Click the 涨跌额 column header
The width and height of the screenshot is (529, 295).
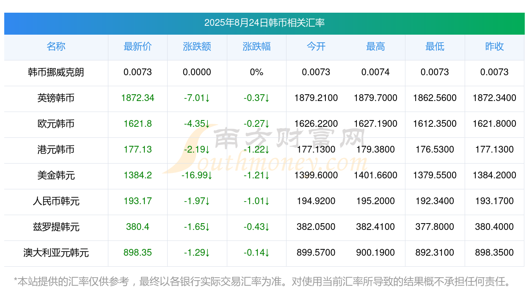197,46
